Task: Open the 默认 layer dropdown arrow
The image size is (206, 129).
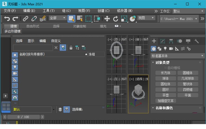Action: point(54,110)
